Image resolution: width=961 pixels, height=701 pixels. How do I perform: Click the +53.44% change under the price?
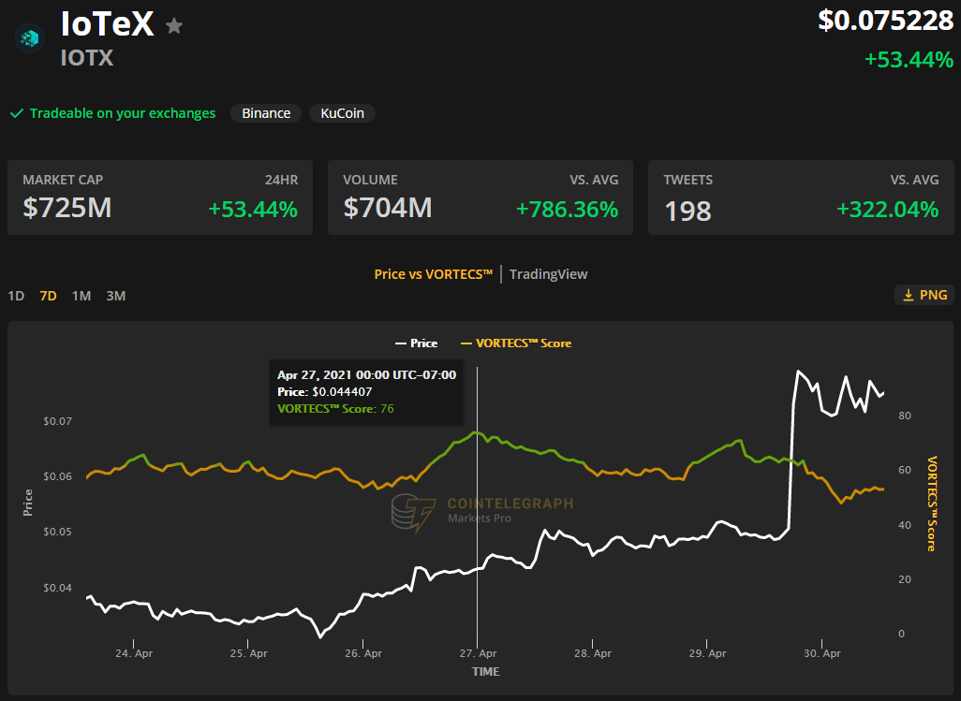coord(909,59)
